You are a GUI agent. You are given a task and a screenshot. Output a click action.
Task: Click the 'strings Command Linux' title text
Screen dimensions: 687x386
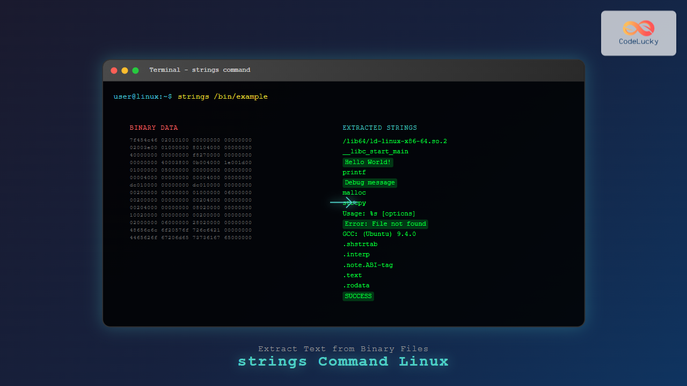pos(343,361)
